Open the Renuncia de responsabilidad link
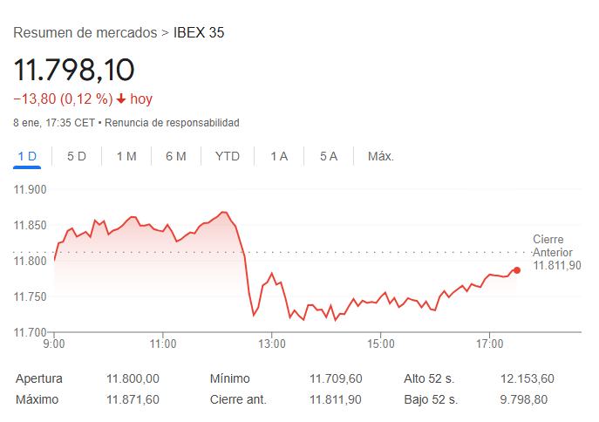This screenshot has width=599, height=422. point(173,123)
